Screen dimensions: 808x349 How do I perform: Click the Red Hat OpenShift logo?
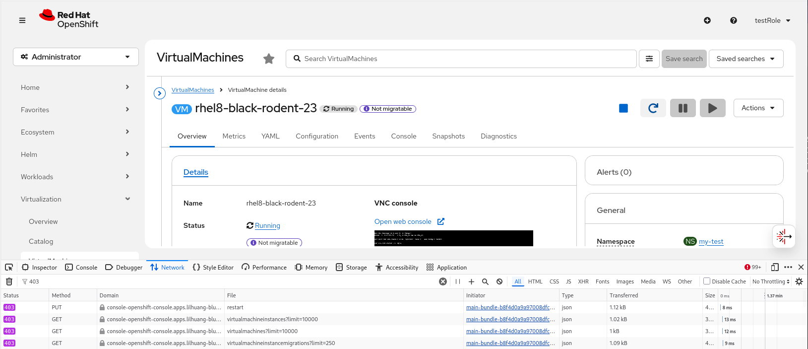point(68,19)
